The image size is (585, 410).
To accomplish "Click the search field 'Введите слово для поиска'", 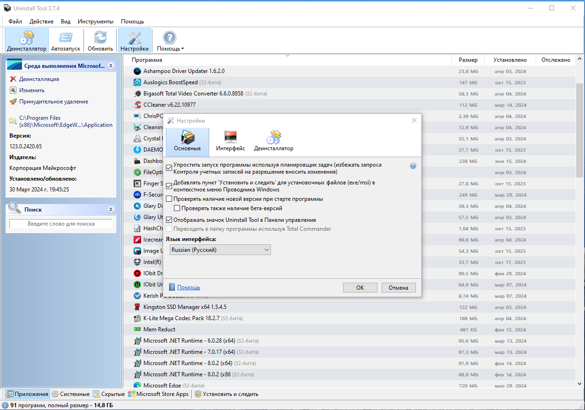I will (x=61, y=224).
